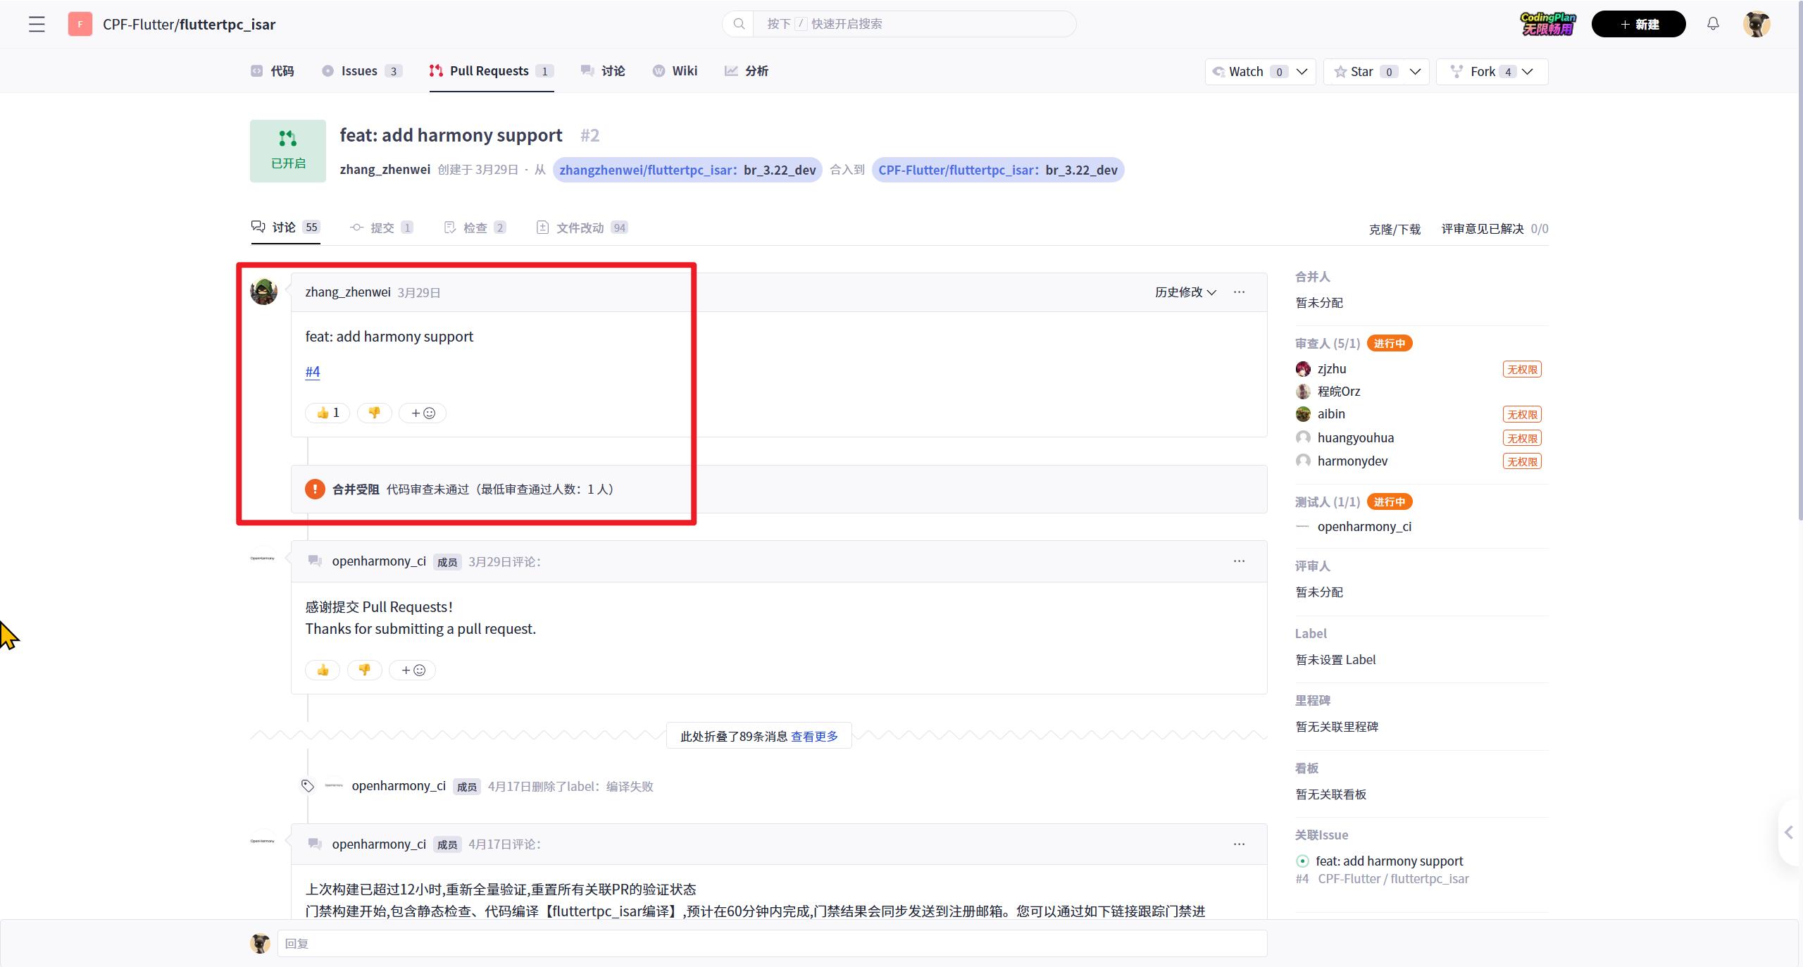Image resolution: width=1803 pixels, height=967 pixels.
Task: Fork the fluttertpc_isar repository
Action: [1472, 72]
